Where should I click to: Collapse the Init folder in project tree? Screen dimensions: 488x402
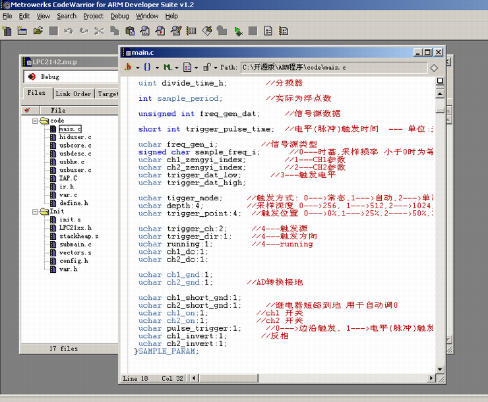(x=35, y=212)
